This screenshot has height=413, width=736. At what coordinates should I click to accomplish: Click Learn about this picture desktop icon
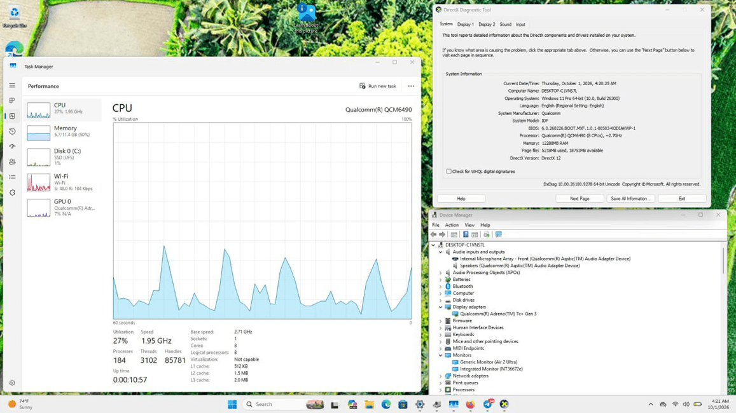pos(307,19)
